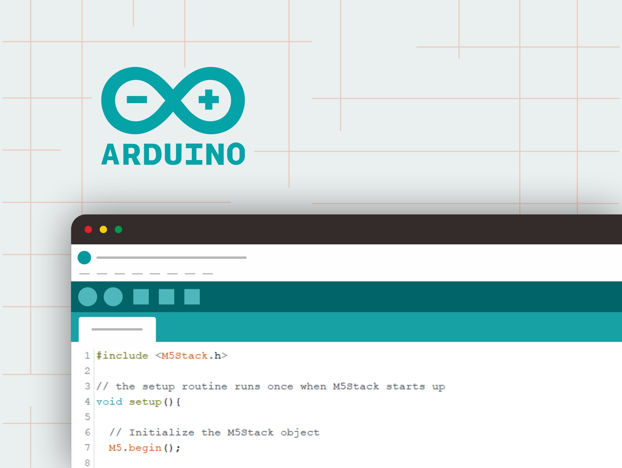Click line number 5 in the gutter
Screen dimensions: 622x468
pyautogui.click(x=87, y=417)
